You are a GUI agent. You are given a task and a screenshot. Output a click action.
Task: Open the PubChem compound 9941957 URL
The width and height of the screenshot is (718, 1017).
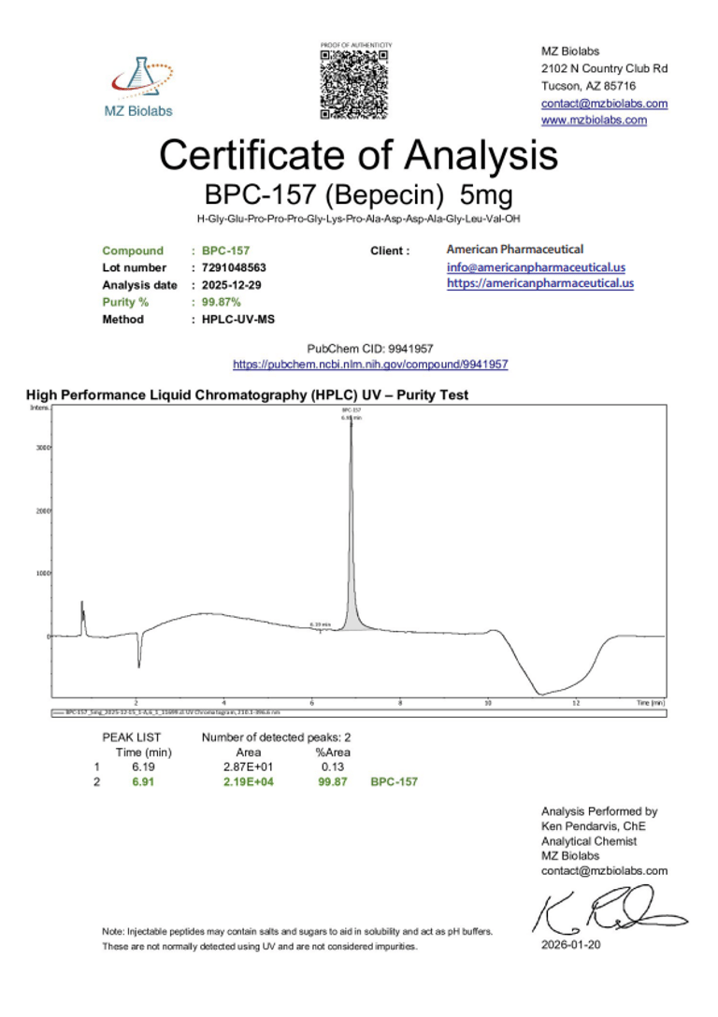369,365
